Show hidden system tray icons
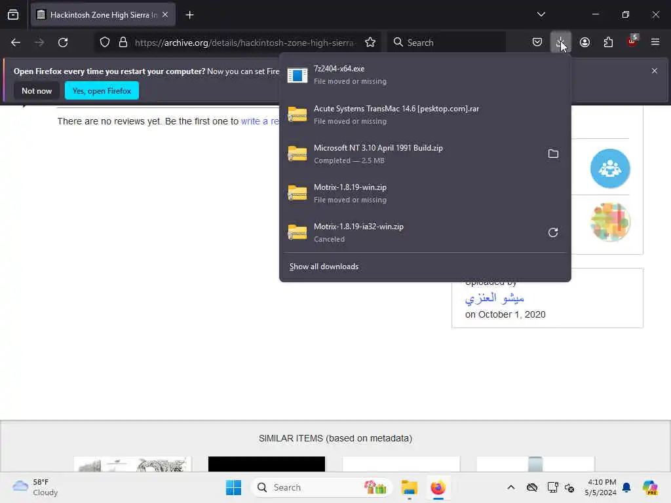The image size is (671, 503). 510,487
